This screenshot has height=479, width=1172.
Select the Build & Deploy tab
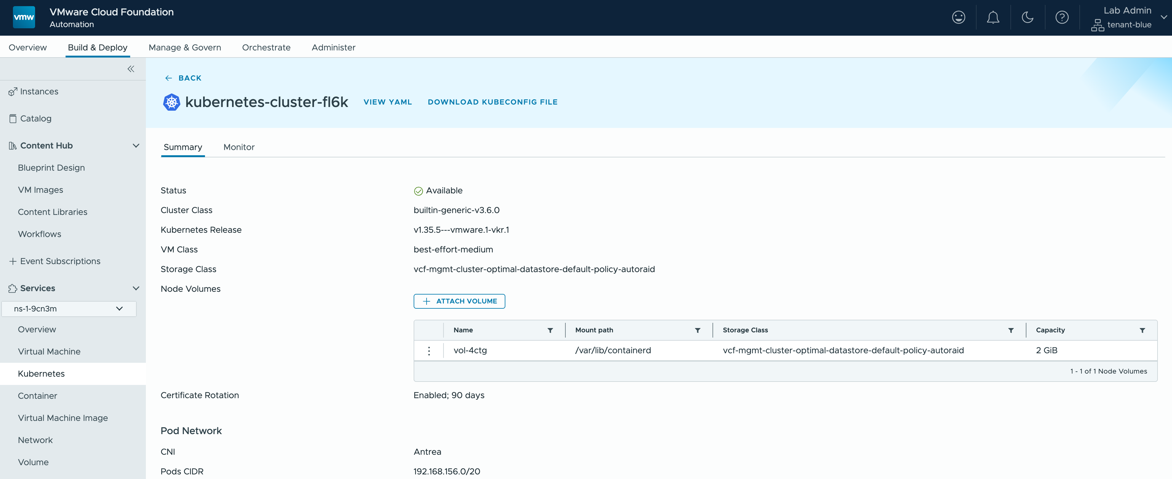click(97, 47)
